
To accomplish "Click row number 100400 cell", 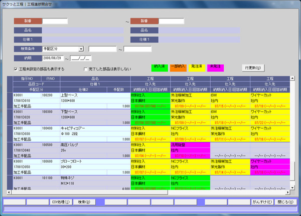I will (x=51, y=128).
